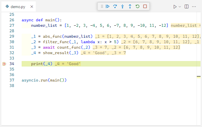Run the Python file
202x127 pixels.
click(175, 7)
